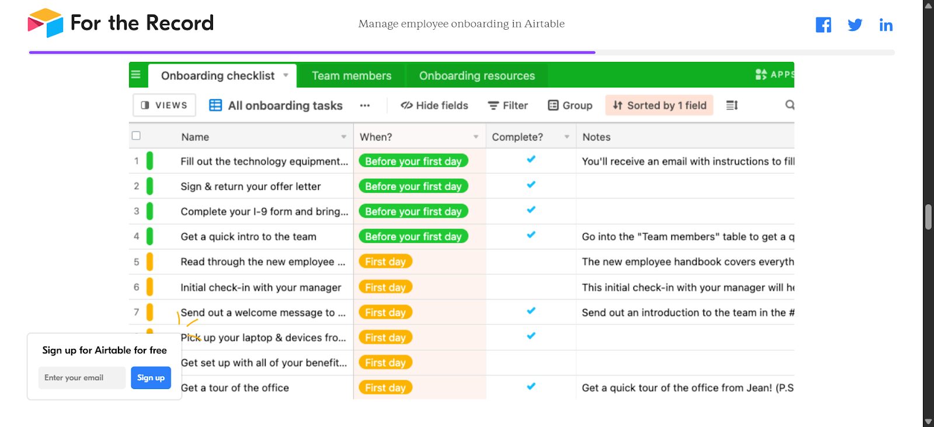Click the For the Record title text
The height and width of the screenshot is (427, 934).
142,23
